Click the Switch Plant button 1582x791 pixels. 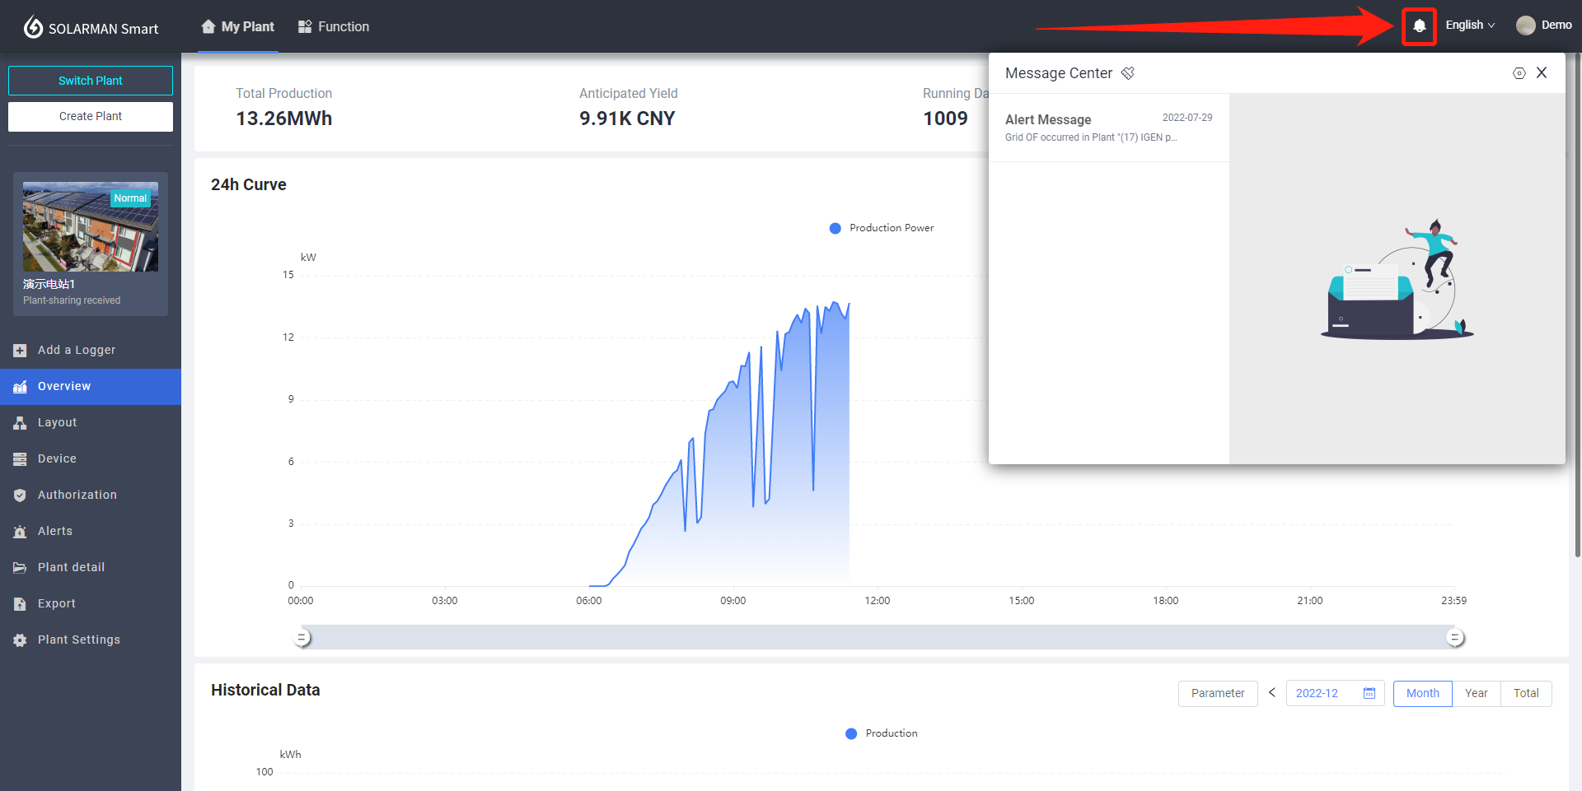coord(91,81)
